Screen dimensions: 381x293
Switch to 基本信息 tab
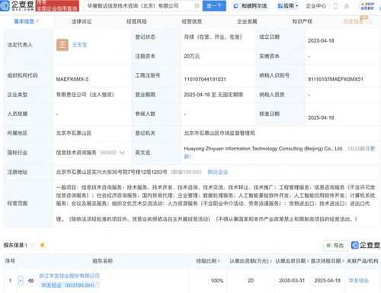tap(26, 21)
